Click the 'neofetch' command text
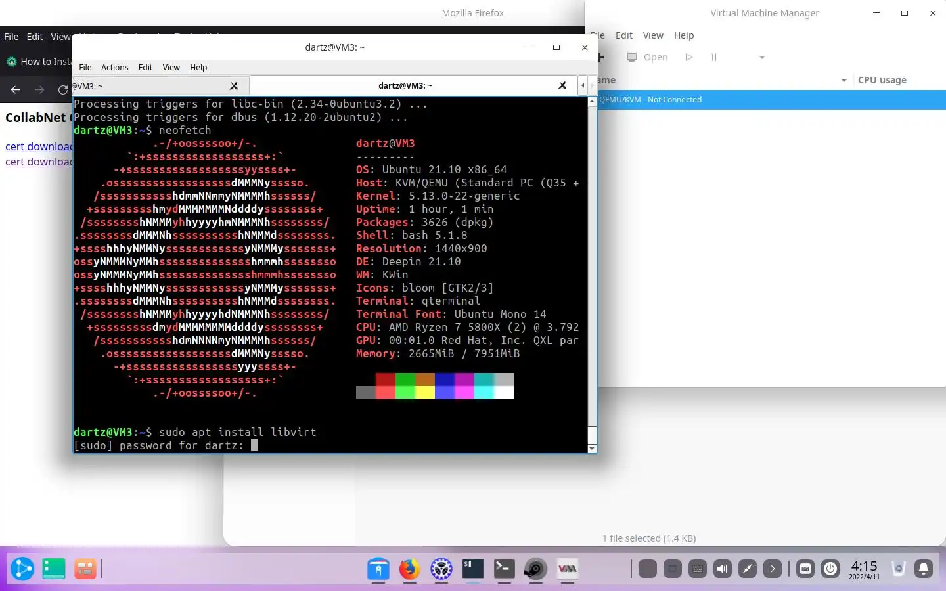The height and width of the screenshot is (591, 946). 185,130
